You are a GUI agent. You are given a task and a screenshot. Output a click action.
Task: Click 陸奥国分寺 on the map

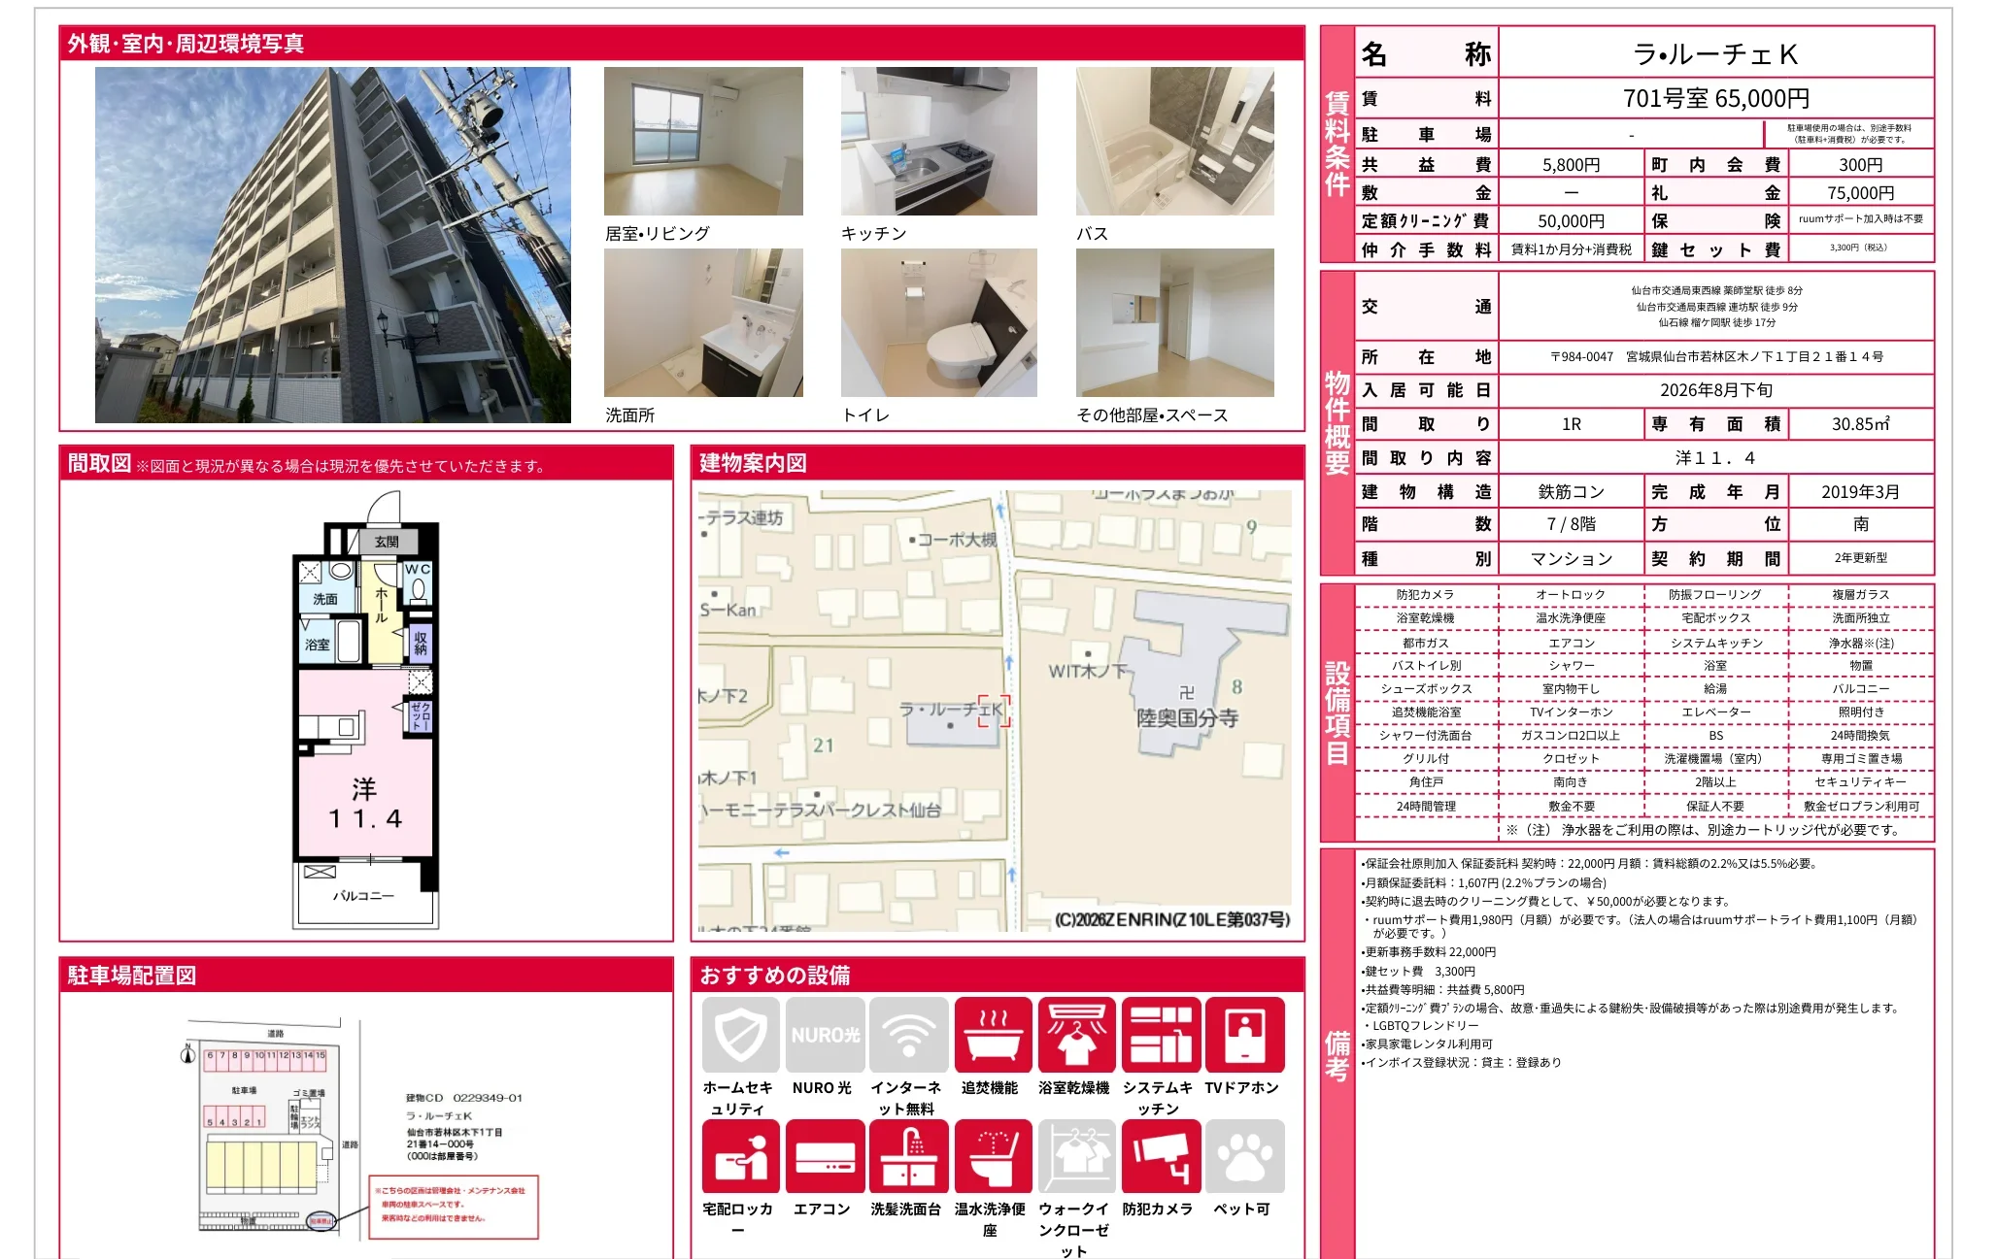[x=1187, y=718]
